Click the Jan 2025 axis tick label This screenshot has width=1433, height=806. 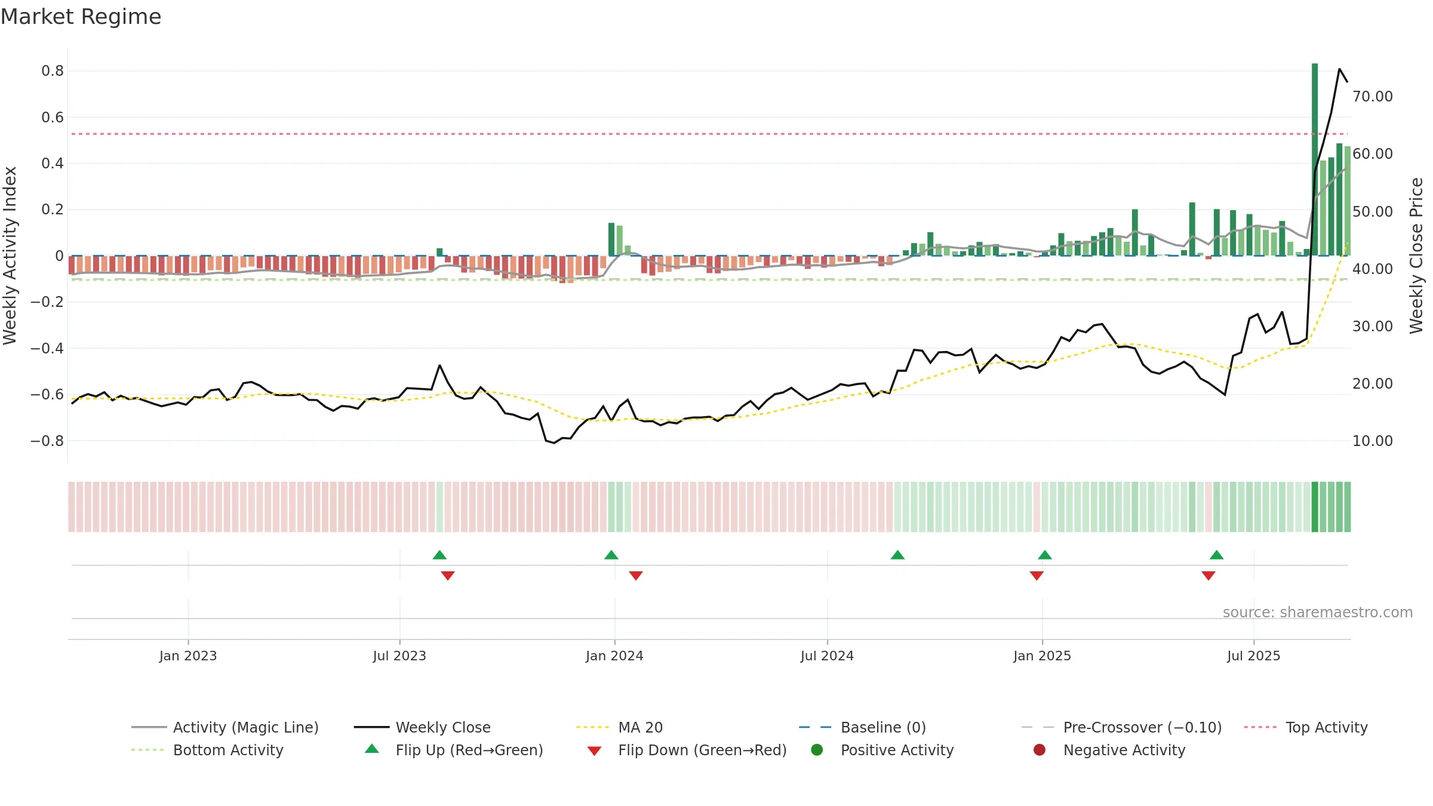point(1042,656)
